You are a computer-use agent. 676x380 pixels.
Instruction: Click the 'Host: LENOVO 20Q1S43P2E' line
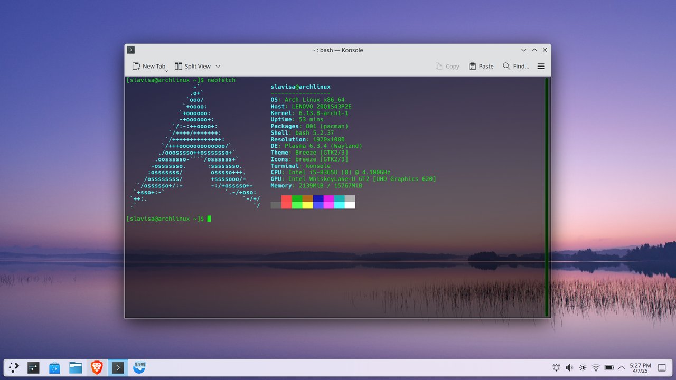[311, 107]
